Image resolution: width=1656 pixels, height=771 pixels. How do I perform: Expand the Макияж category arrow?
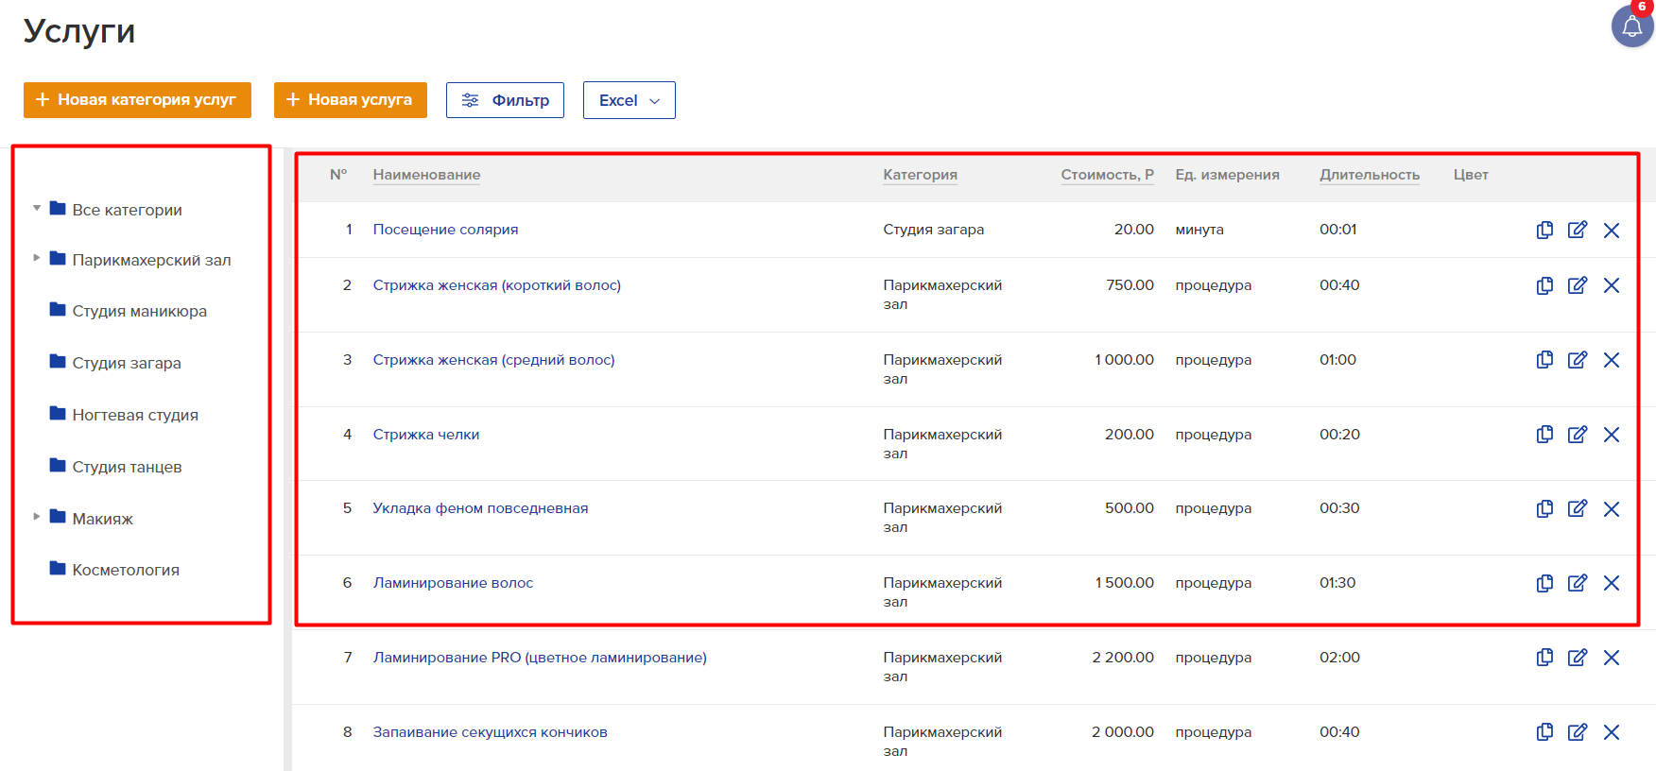pyautogui.click(x=37, y=517)
